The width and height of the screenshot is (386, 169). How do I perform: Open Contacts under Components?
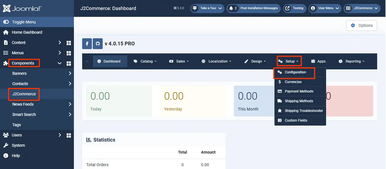coord(20,84)
